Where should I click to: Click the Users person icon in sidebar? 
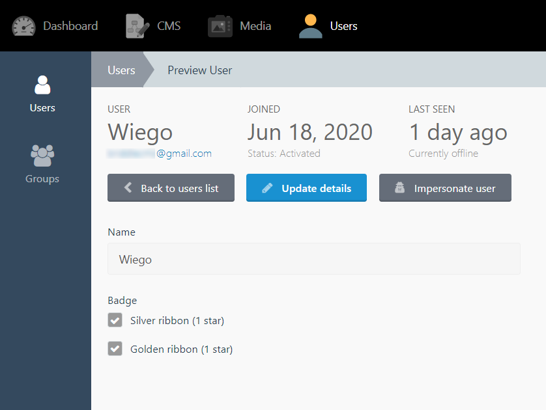[x=42, y=85]
